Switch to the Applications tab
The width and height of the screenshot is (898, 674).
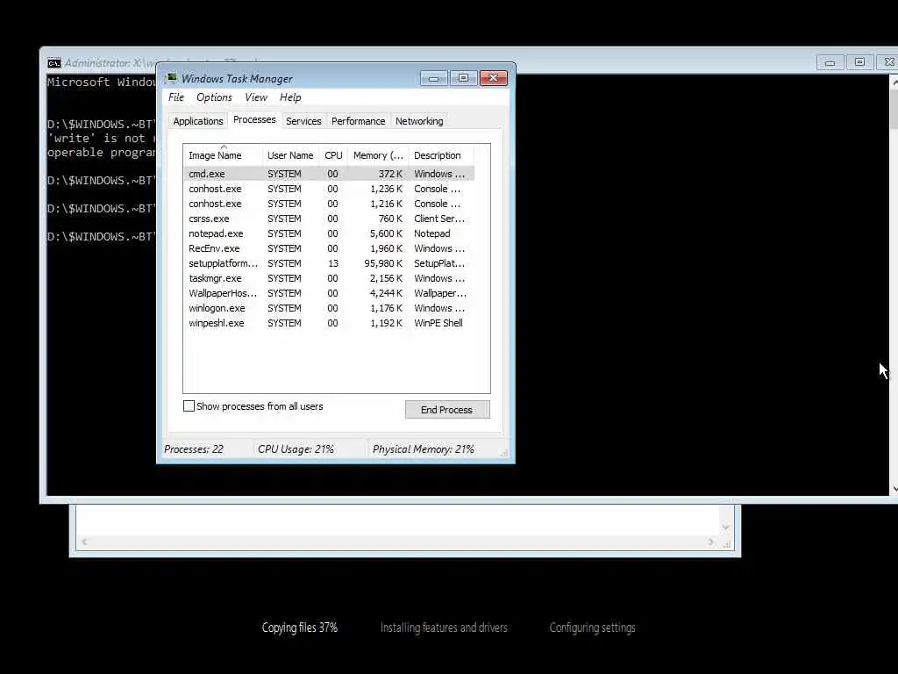[198, 121]
